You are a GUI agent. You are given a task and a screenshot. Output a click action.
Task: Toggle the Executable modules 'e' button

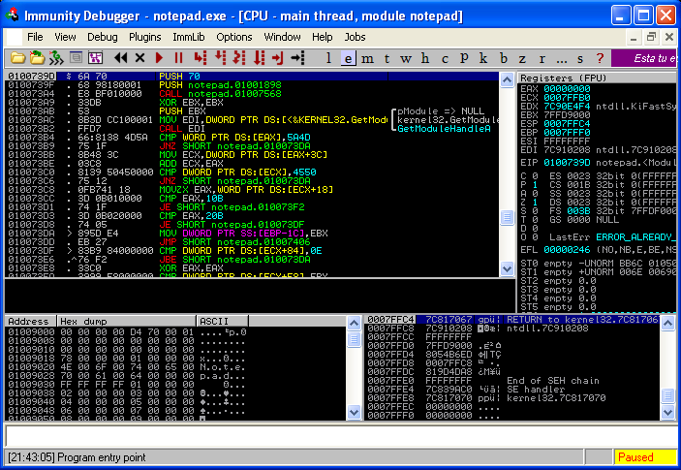(x=350, y=57)
